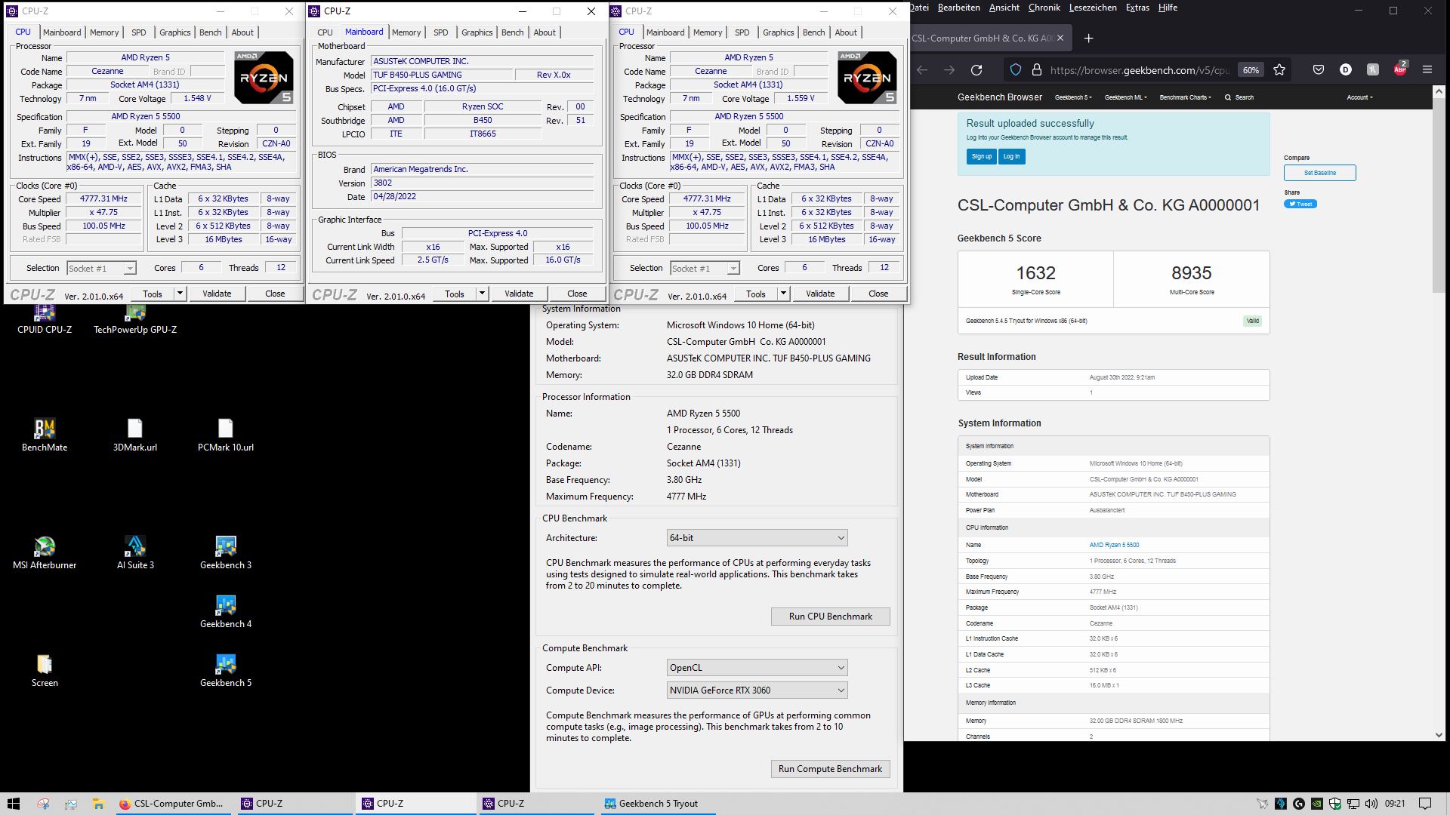Open a new Firefox tab

point(1088,38)
